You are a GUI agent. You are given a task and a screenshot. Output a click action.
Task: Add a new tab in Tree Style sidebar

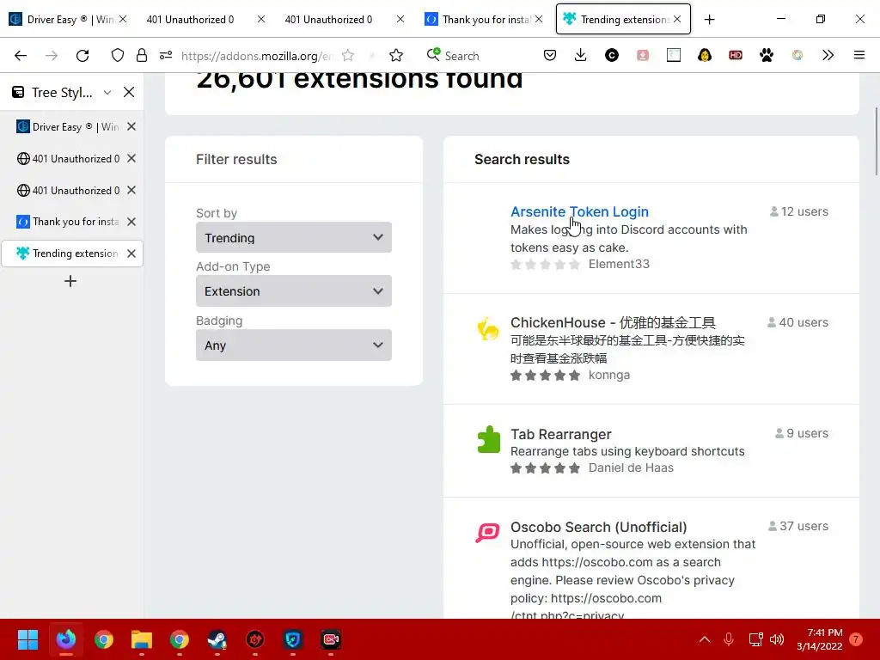(x=70, y=281)
